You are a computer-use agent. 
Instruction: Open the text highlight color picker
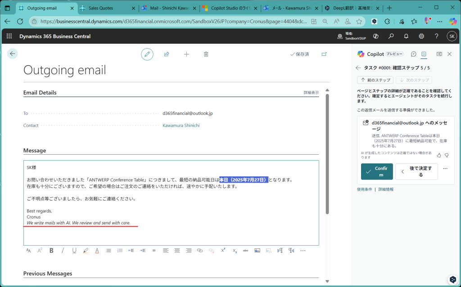(x=86, y=251)
